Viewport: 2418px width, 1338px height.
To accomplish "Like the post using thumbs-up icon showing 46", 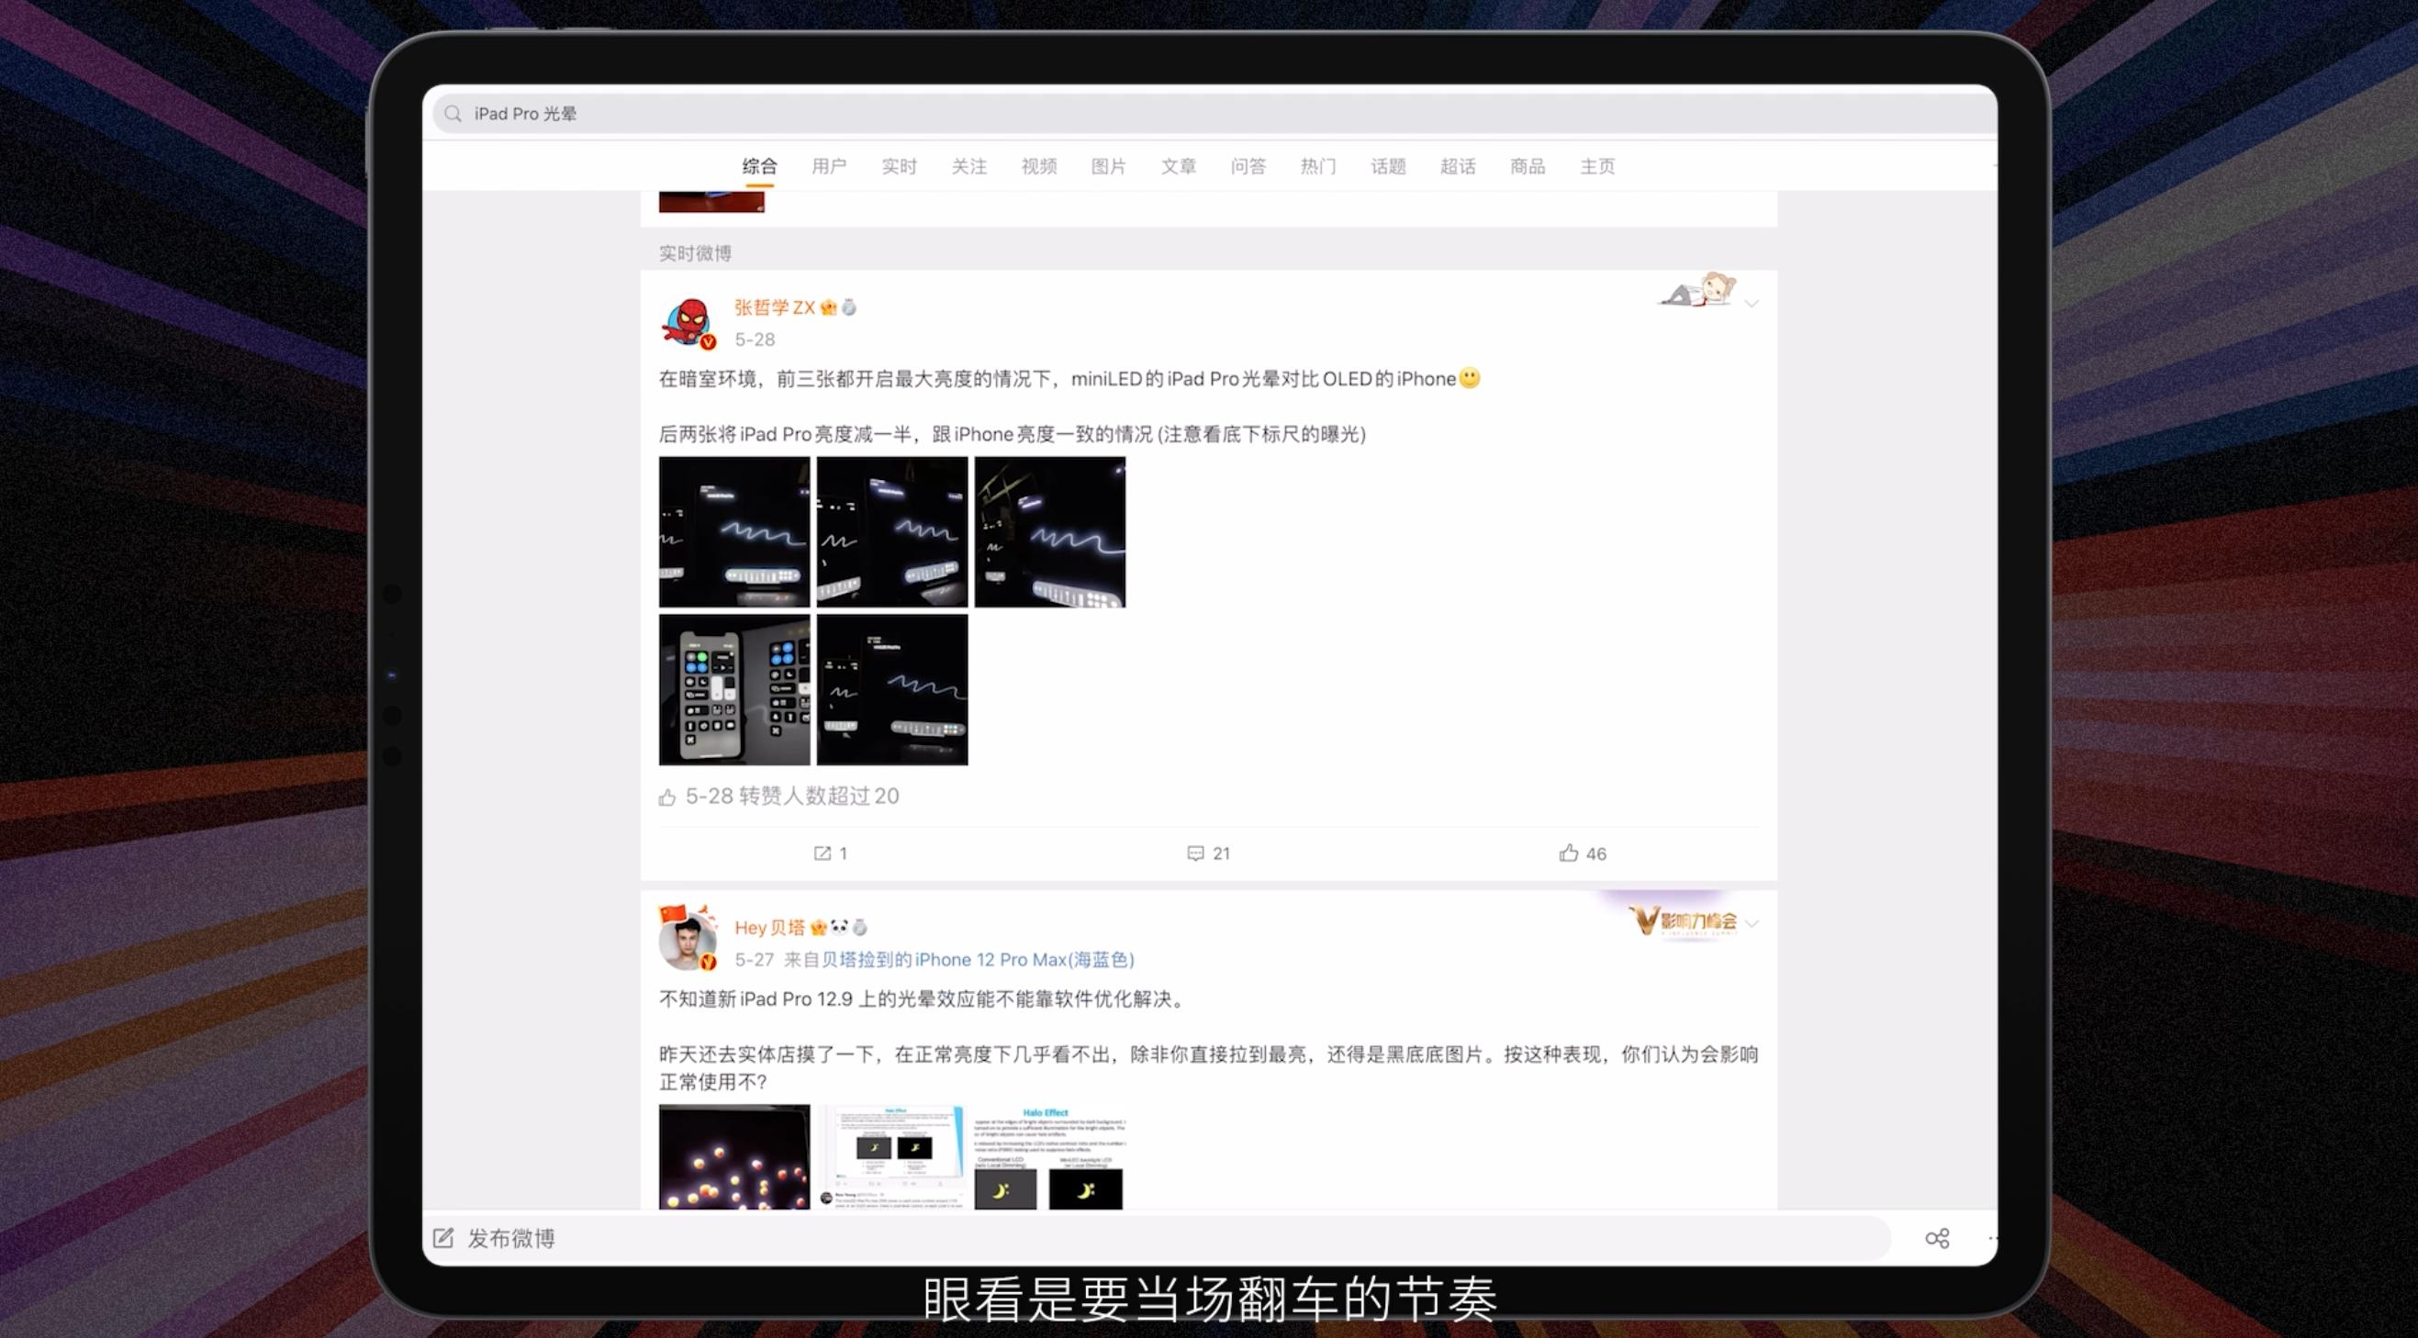I will click(x=1569, y=853).
